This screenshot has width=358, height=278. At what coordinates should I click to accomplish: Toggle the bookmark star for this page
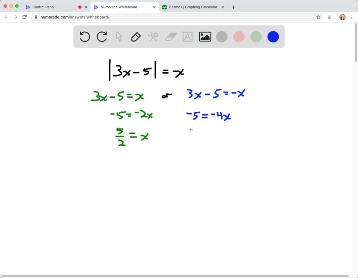(x=318, y=16)
